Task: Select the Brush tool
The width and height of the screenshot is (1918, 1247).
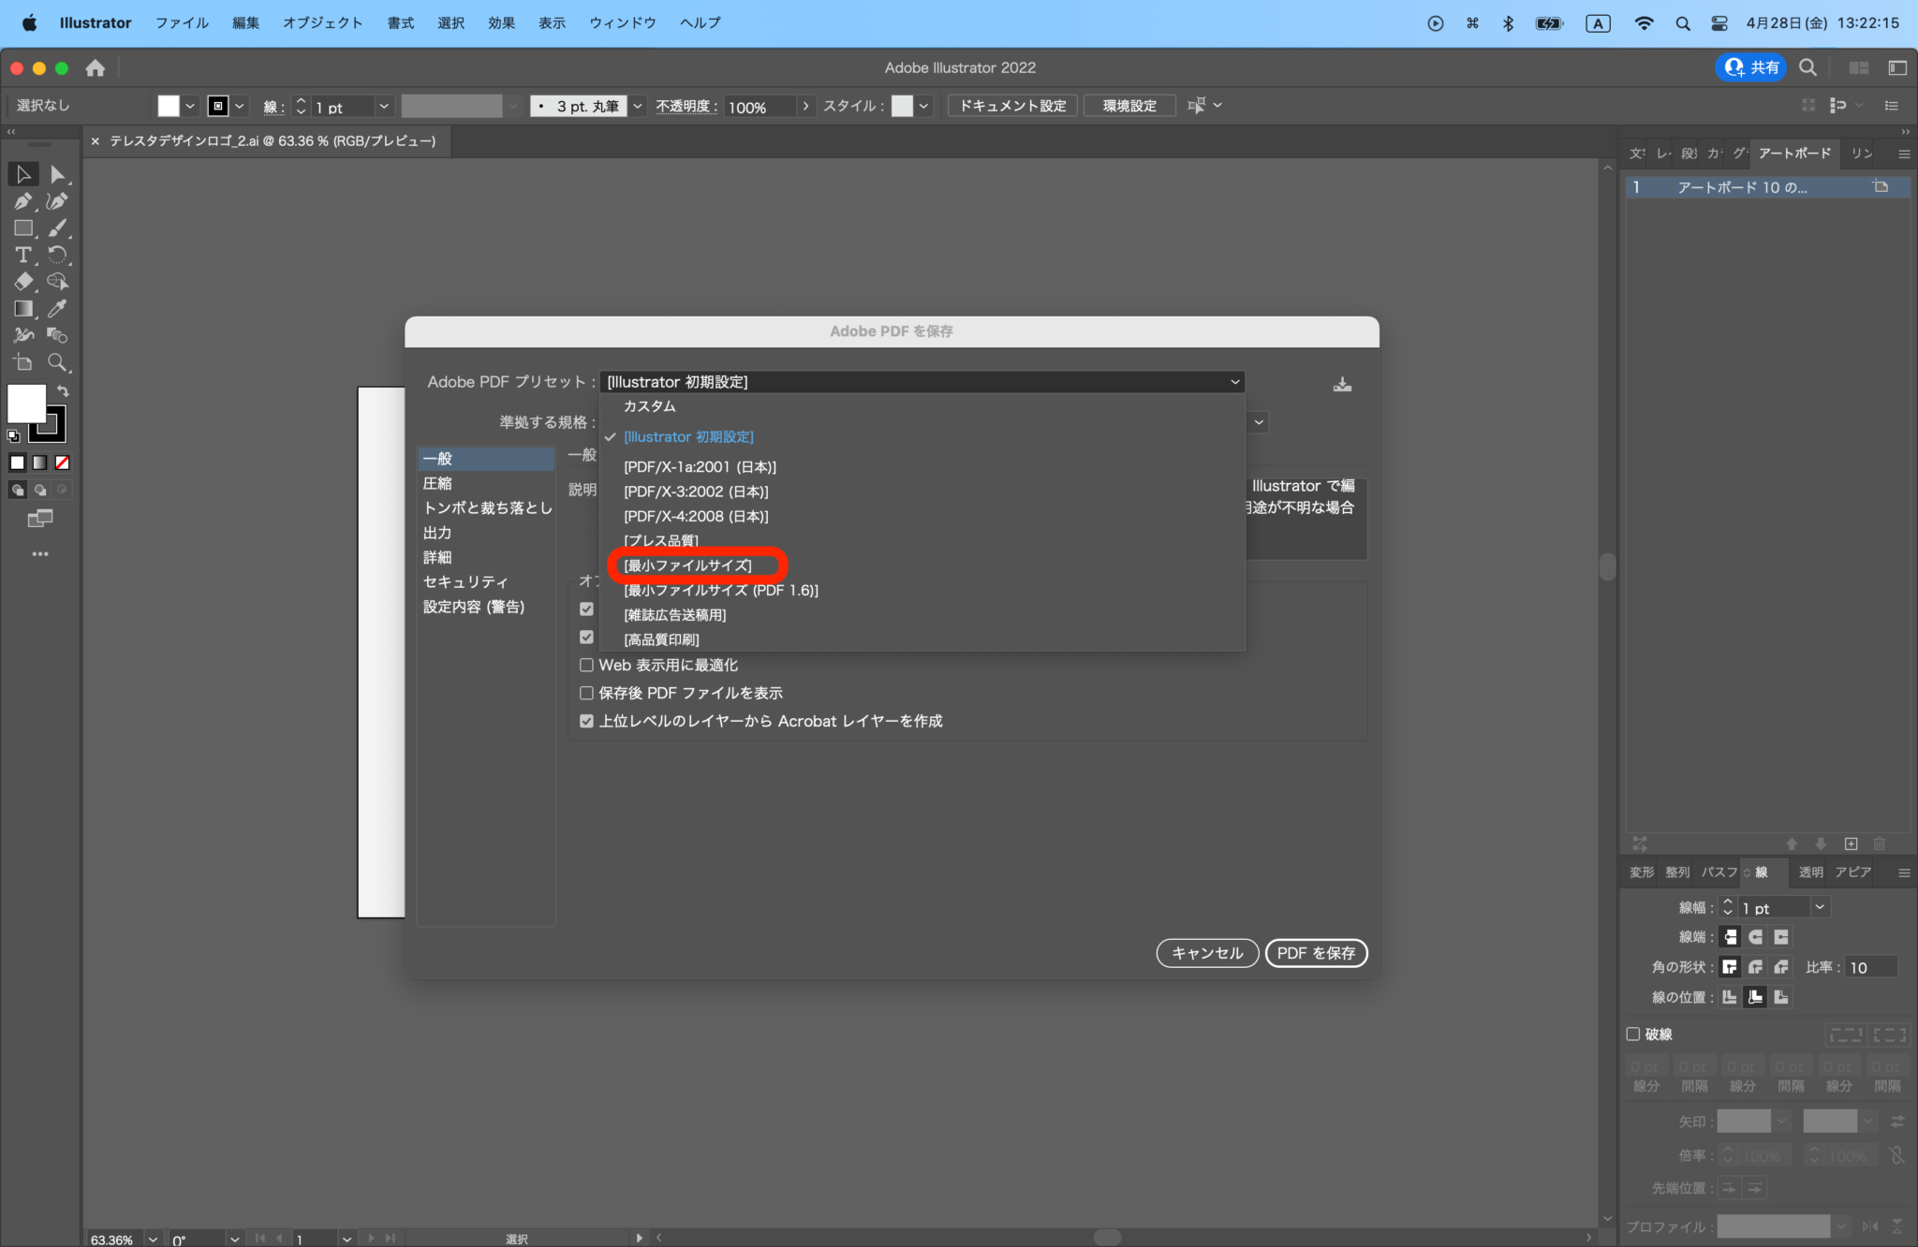Action: click(x=57, y=227)
